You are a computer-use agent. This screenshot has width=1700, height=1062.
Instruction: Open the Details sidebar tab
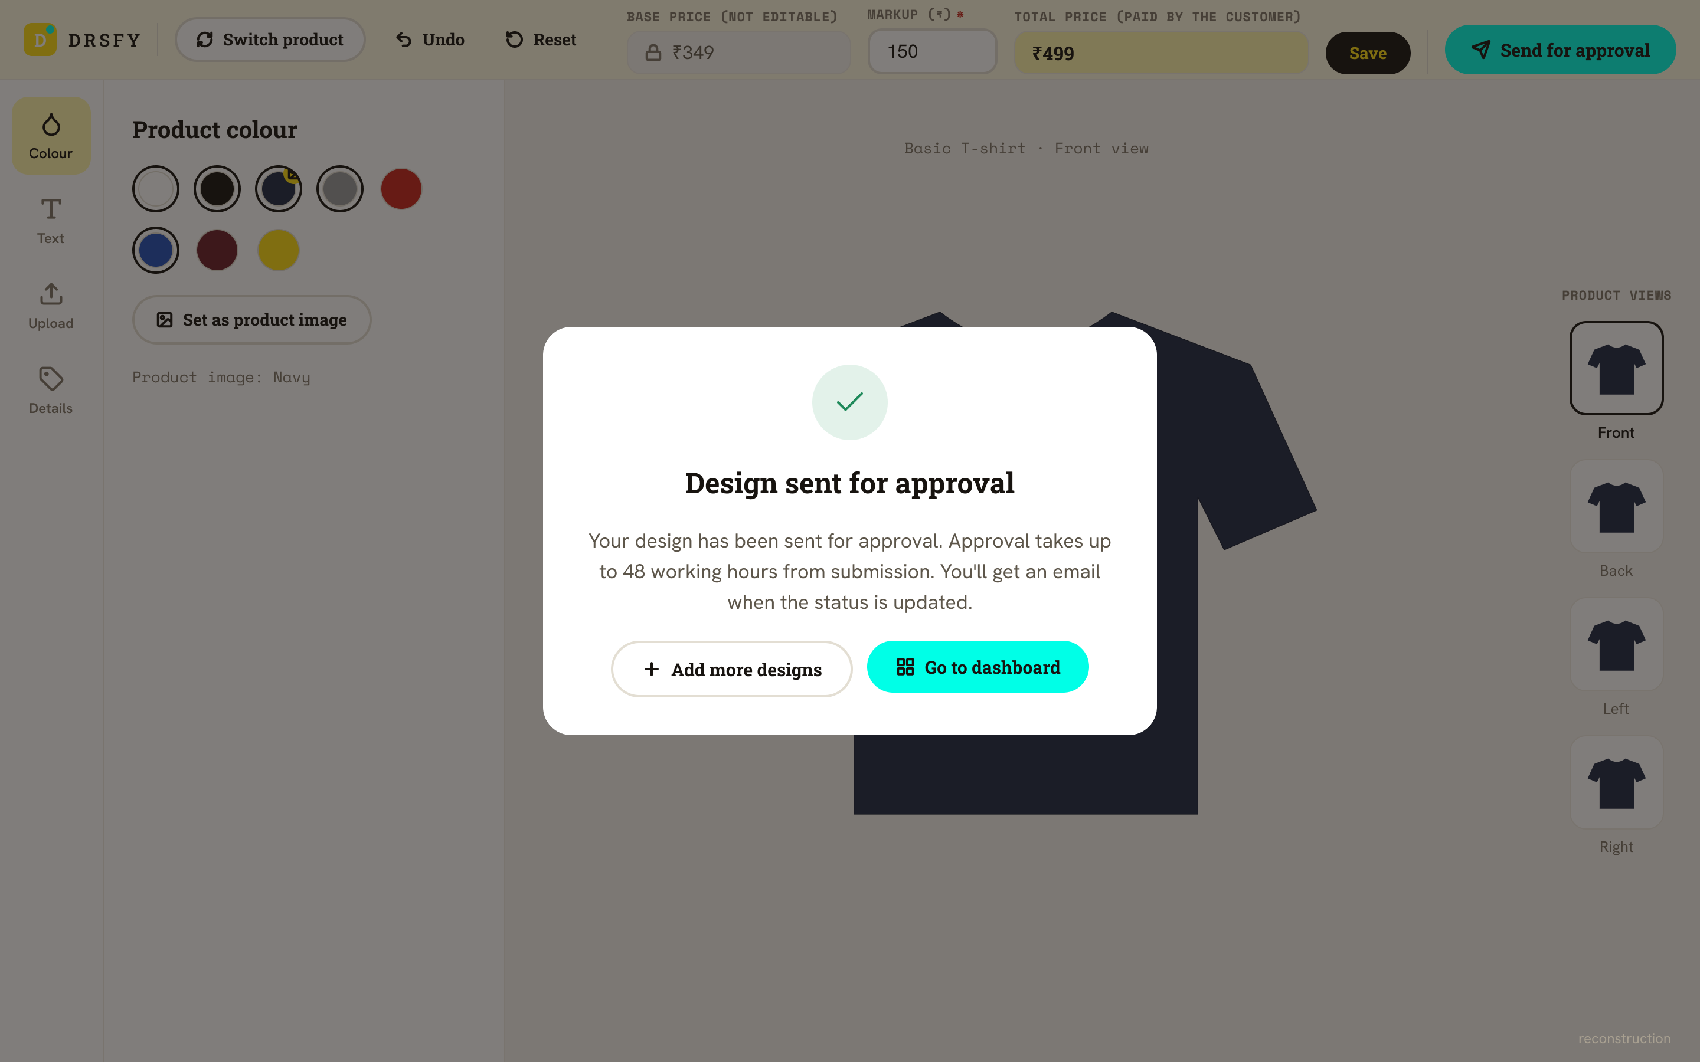pyautogui.click(x=51, y=391)
